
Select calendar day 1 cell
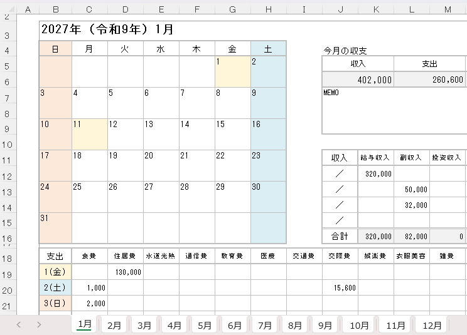pos(233,71)
